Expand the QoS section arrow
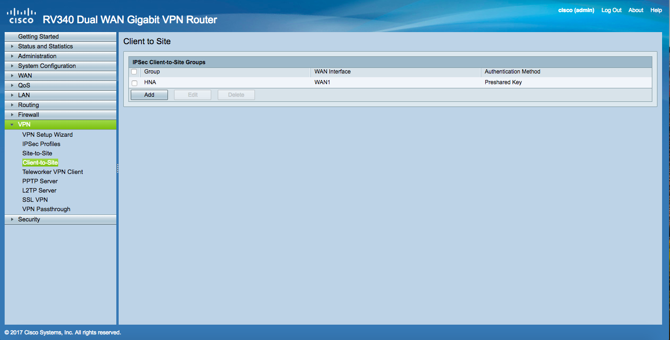The width and height of the screenshot is (670, 340). point(12,86)
